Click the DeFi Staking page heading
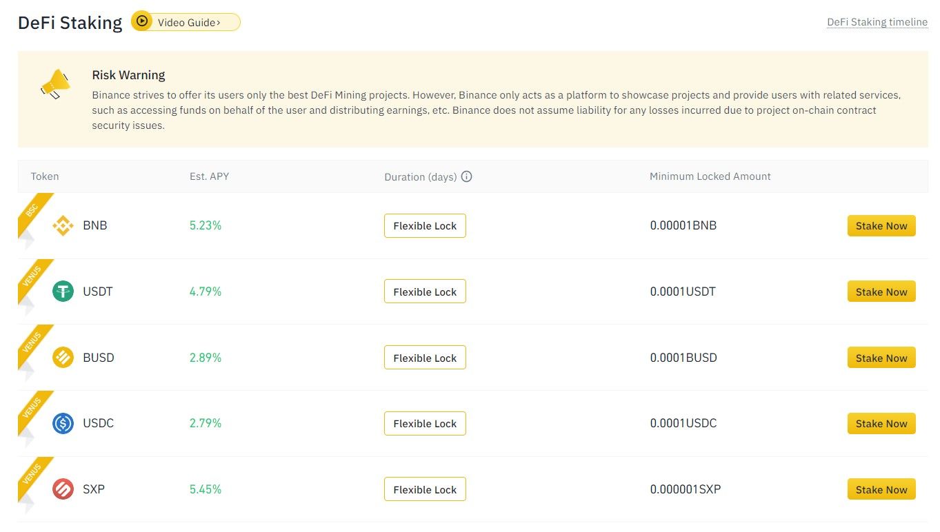 [x=70, y=23]
